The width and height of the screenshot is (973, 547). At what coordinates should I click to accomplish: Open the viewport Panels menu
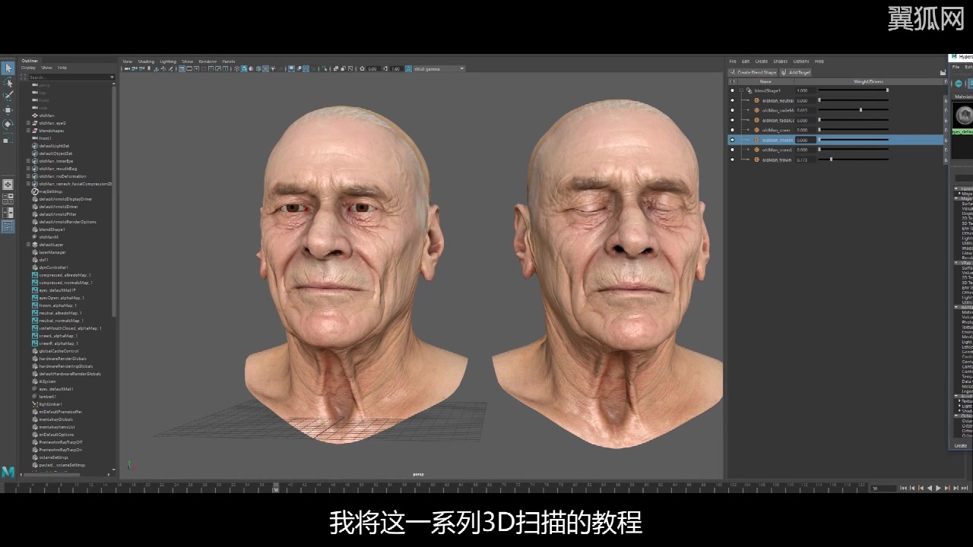tap(229, 62)
